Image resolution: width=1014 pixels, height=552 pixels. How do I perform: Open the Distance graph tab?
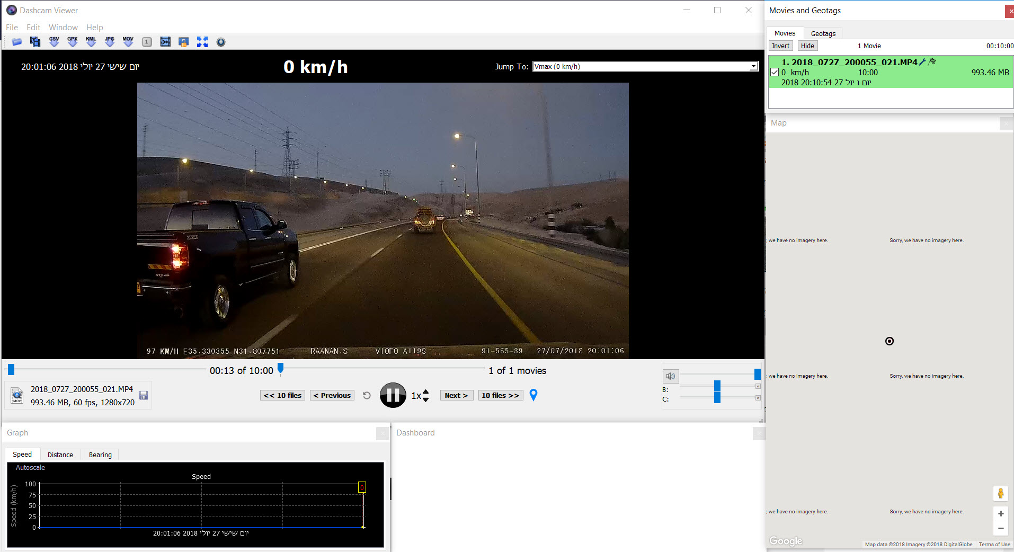[60, 455]
